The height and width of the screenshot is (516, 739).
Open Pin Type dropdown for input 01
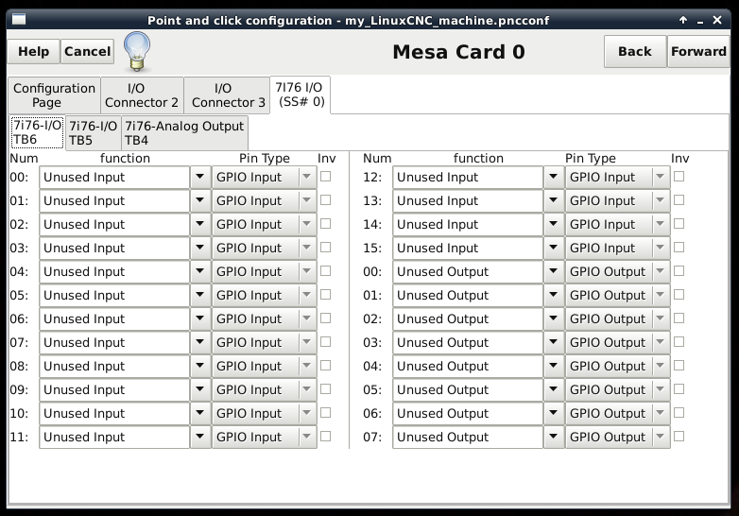point(264,200)
